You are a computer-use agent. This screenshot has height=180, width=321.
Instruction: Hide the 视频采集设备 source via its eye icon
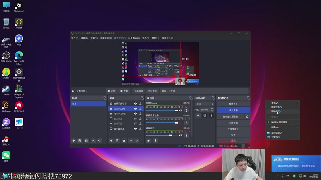136,104
